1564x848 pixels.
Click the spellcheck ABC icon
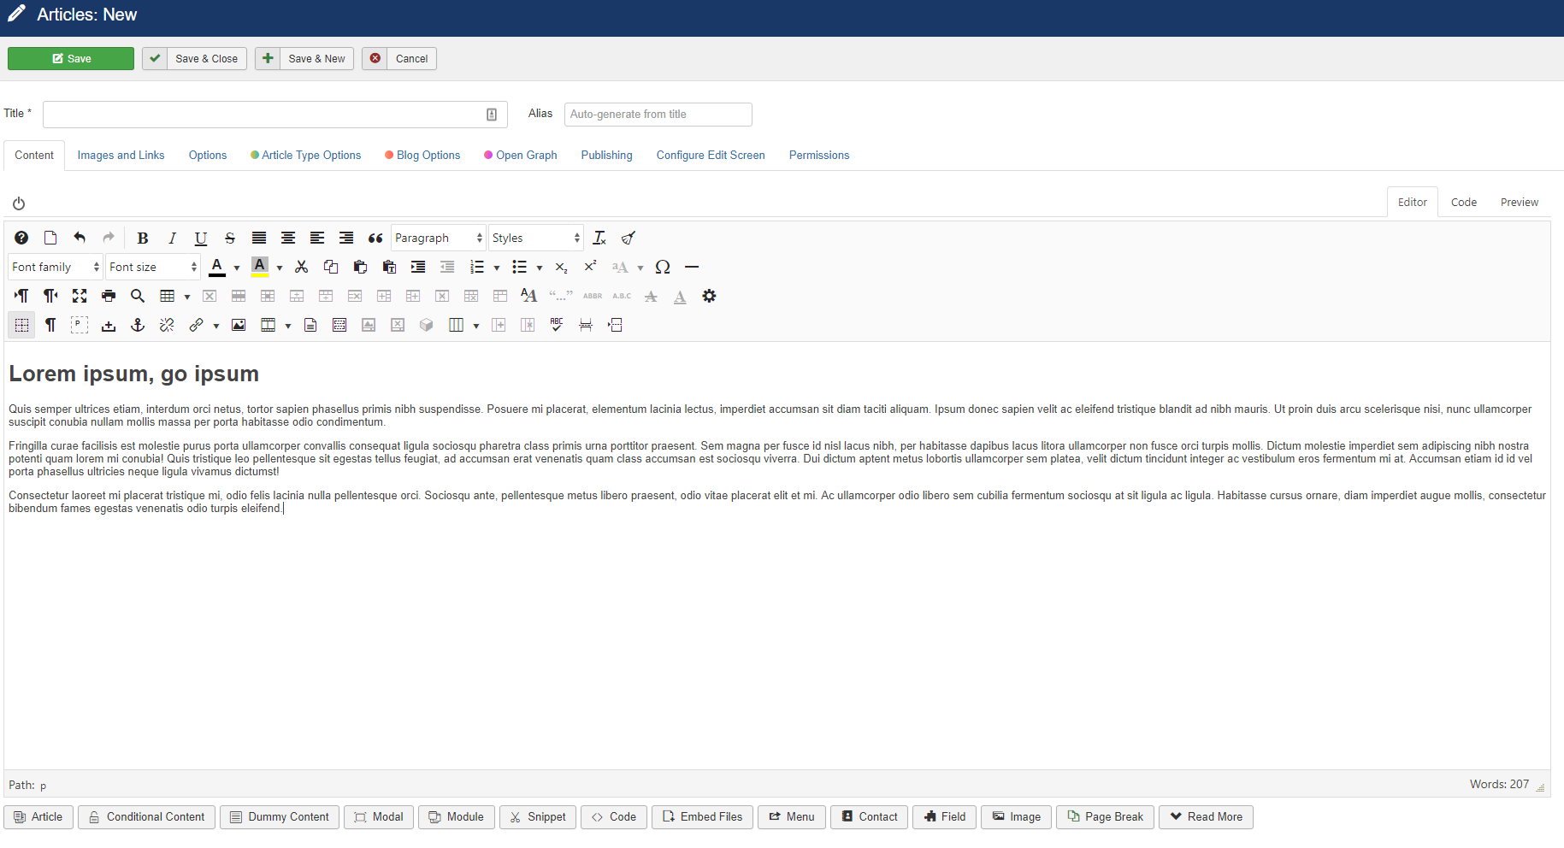[557, 326]
